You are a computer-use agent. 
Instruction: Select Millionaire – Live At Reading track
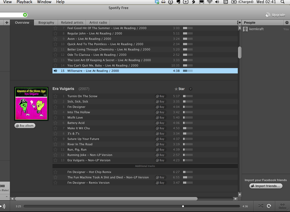pos(145,71)
